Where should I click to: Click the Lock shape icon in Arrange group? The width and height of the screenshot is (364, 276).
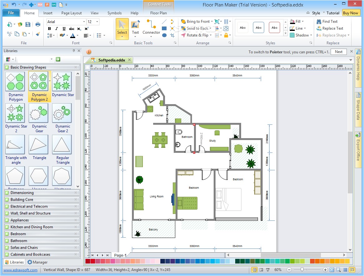tap(227, 35)
